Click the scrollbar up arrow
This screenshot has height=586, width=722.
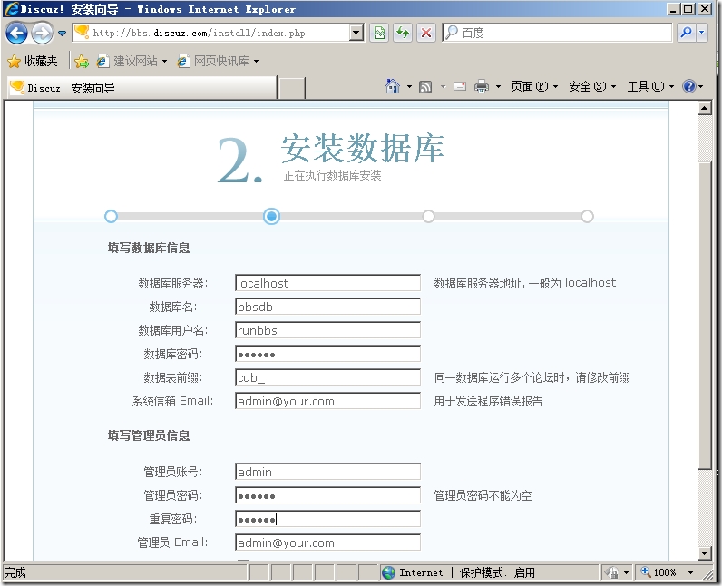(x=705, y=109)
